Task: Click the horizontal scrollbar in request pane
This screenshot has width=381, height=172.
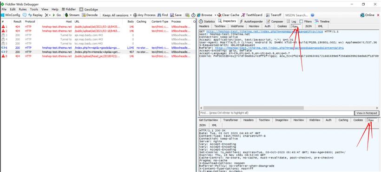Action: pyautogui.click(x=253, y=108)
